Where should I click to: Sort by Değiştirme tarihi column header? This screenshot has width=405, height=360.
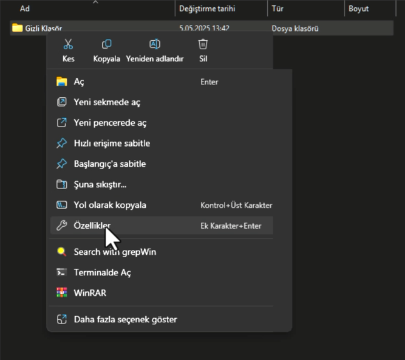pyautogui.click(x=206, y=9)
